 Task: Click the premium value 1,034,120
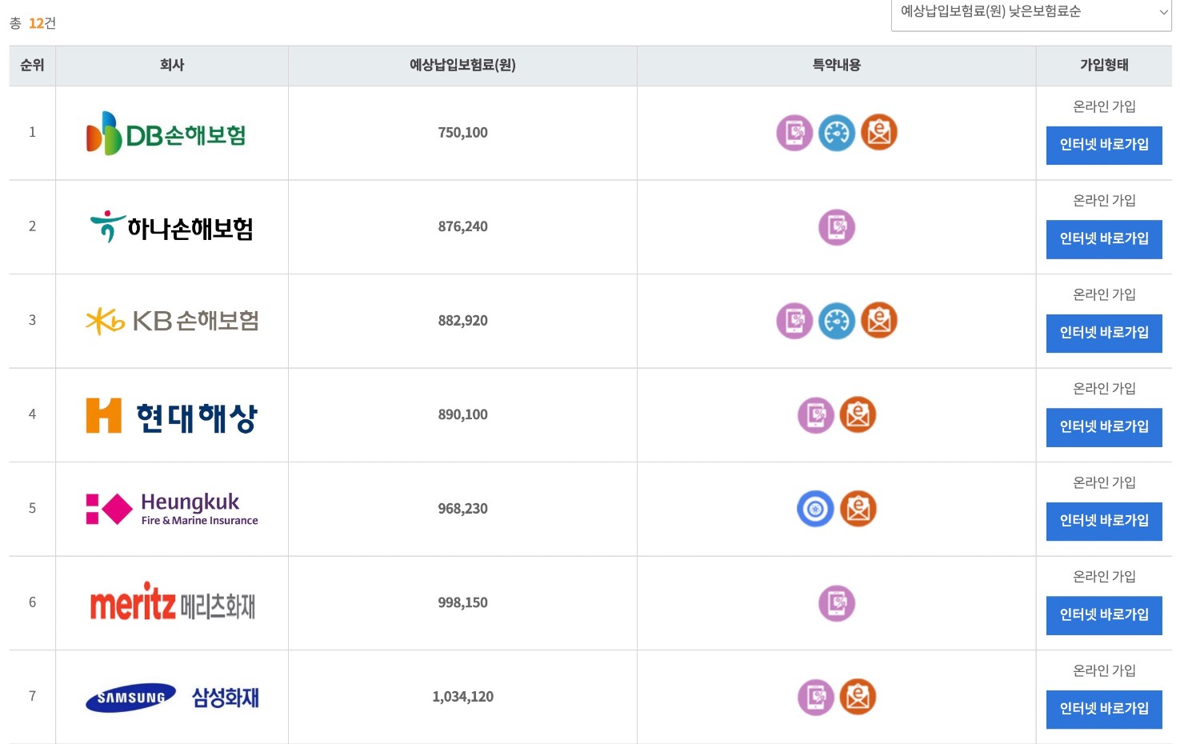click(462, 697)
